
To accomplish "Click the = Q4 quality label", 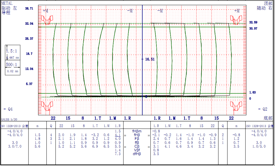I will 8,109.
